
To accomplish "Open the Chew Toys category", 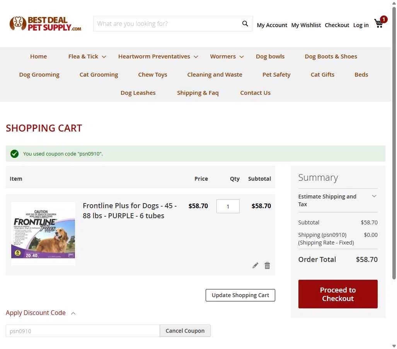I will [152, 75].
